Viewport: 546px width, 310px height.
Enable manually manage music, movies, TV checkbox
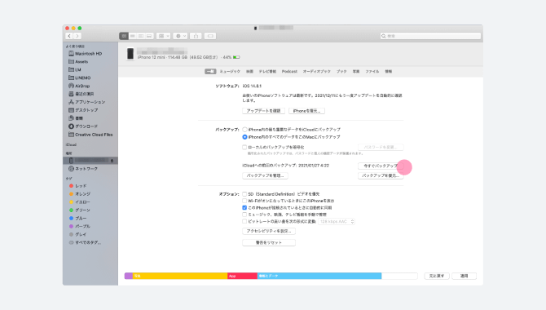pyautogui.click(x=244, y=215)
